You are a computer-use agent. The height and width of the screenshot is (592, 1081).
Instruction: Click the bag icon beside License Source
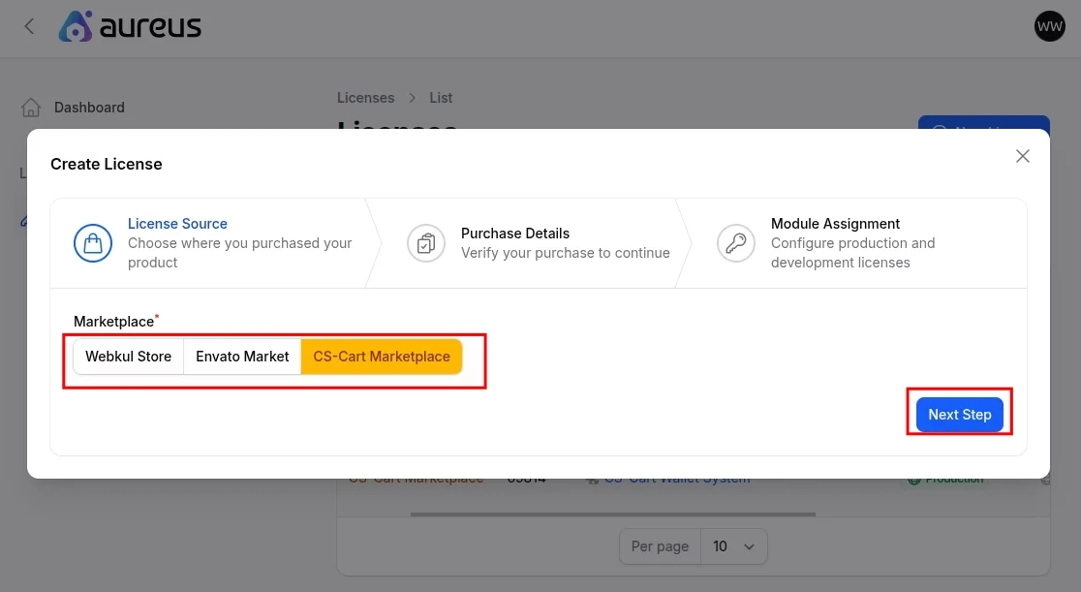point(93,243)
